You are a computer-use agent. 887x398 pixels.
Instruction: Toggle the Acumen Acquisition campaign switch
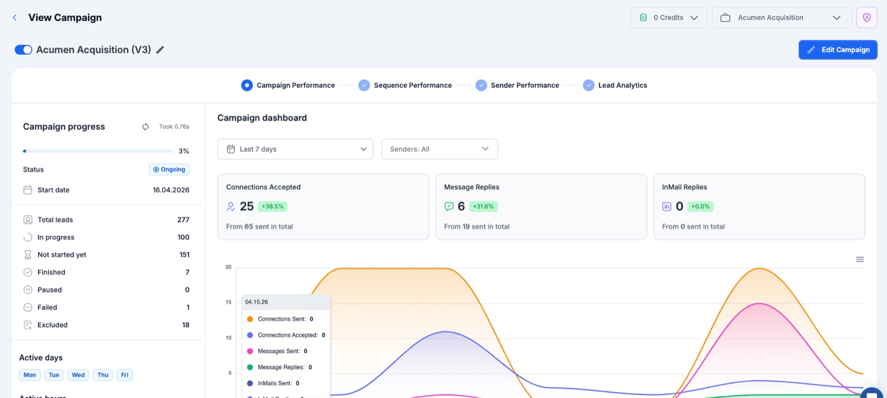pyautogui.click(x=24, y=50)
